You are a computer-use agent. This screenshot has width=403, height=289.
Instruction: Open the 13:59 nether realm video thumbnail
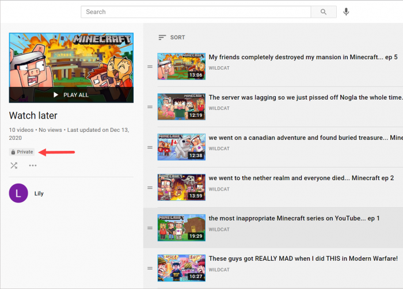tap(181, 188)
